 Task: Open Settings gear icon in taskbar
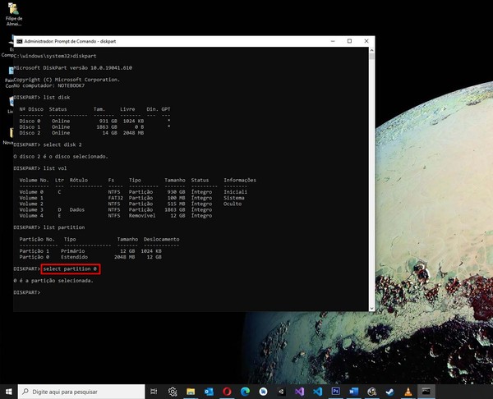click(x=173, y=392)
